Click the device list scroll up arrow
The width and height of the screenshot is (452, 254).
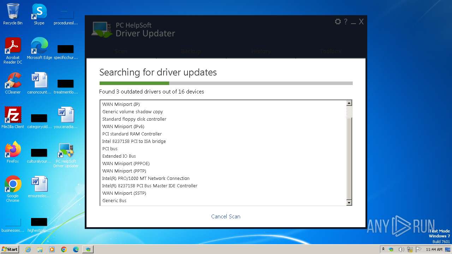[x=349, y=103]
